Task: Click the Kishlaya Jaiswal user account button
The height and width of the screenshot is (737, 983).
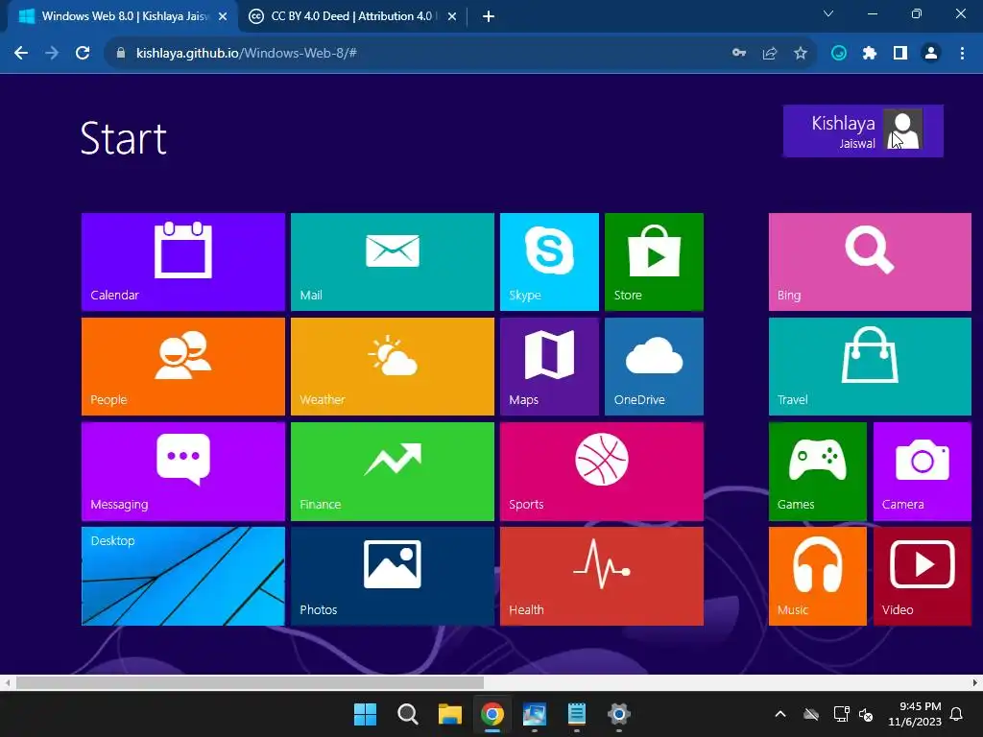Action: point(863,131)
